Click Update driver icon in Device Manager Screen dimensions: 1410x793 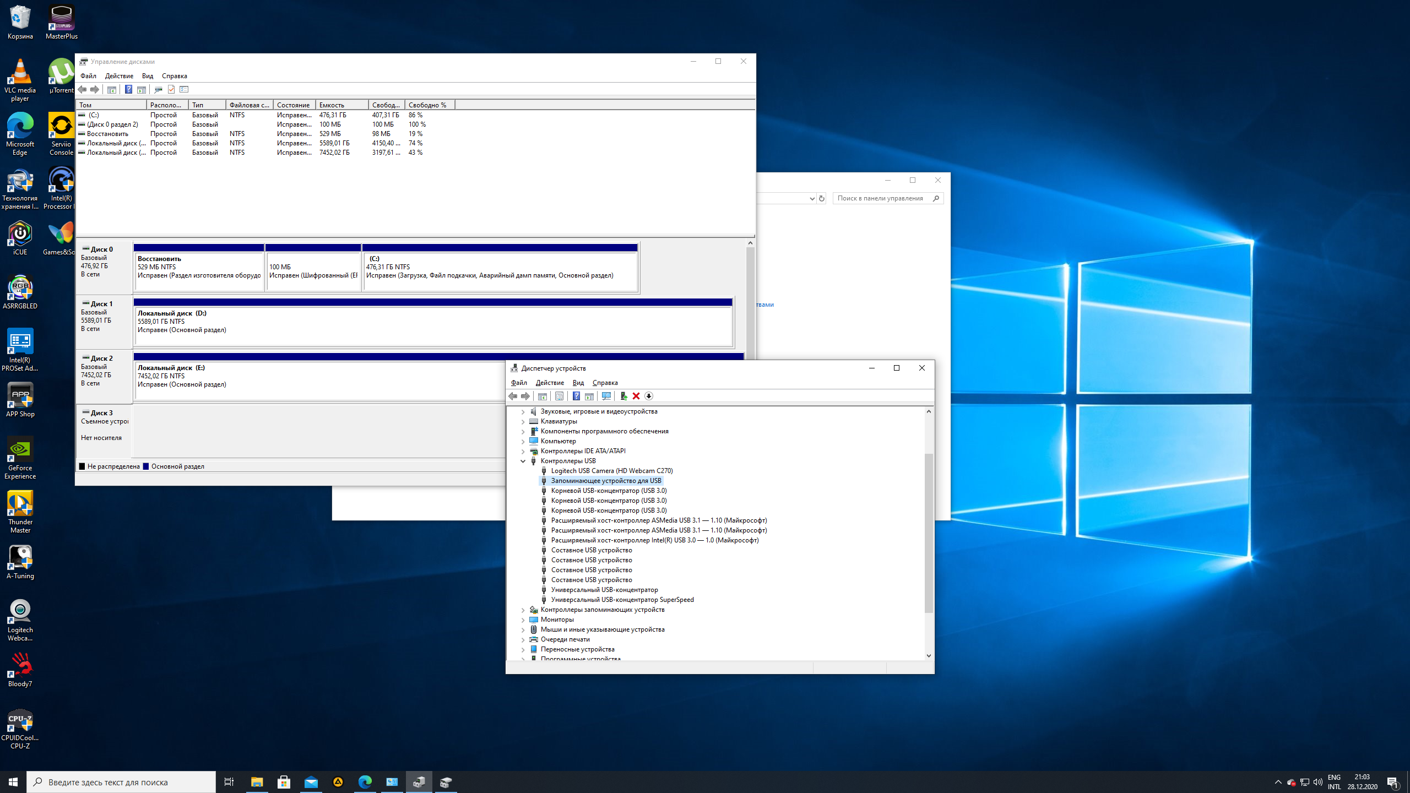[x=623, y=396]
